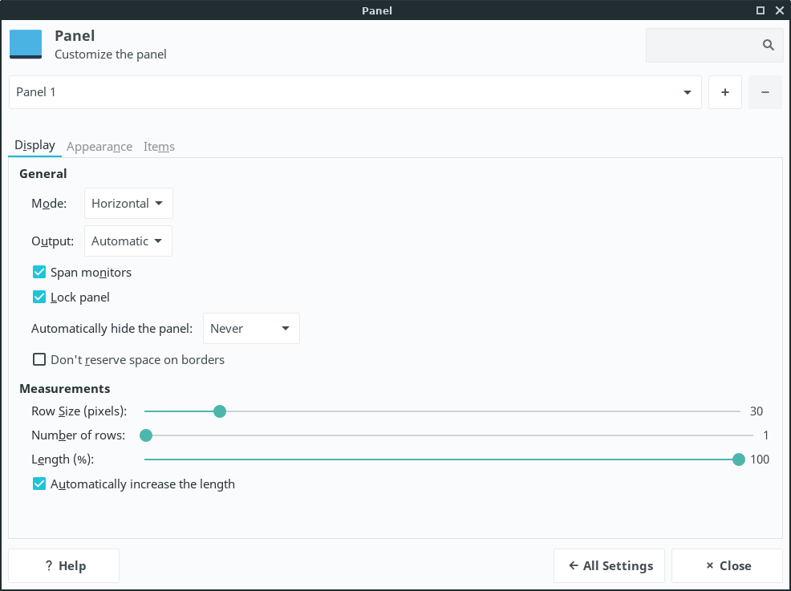The width and height of the screenshot is (791, 591).
Task: Click the plus icon to add panel
Action: 725,92
